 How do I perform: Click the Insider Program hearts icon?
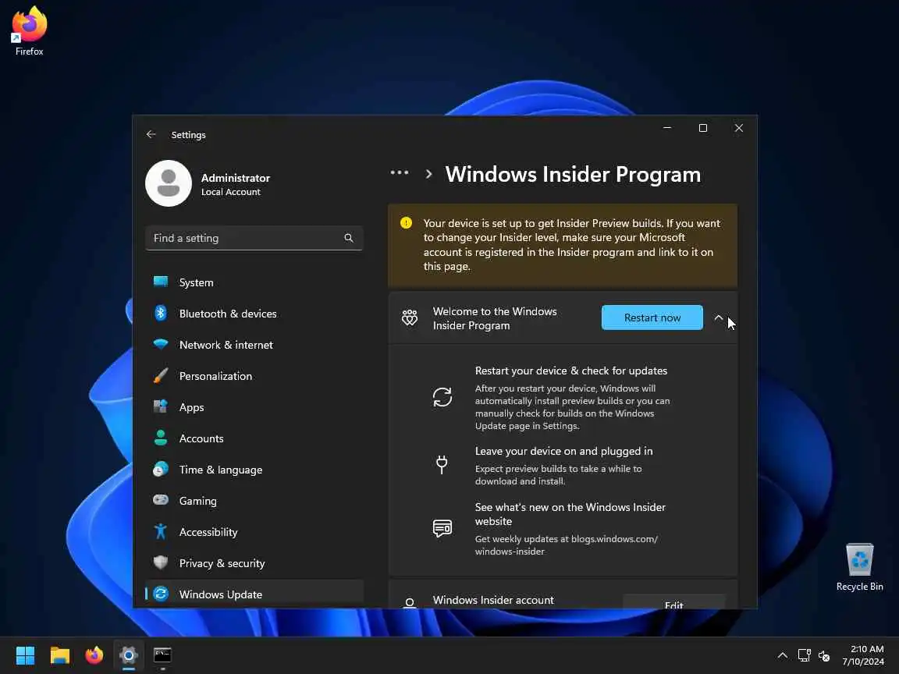[410, 317]
